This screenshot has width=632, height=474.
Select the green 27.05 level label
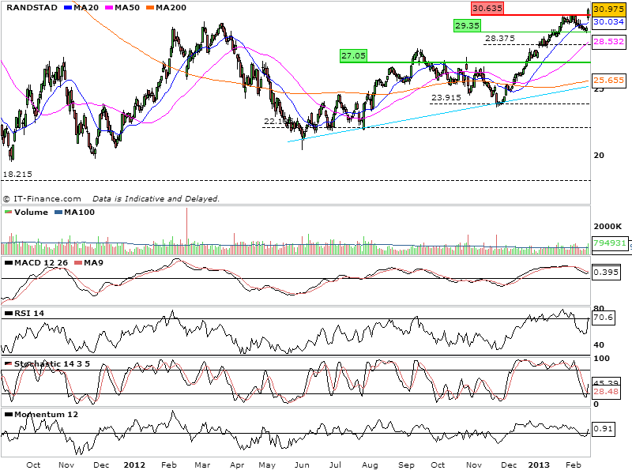pos(353,55)
